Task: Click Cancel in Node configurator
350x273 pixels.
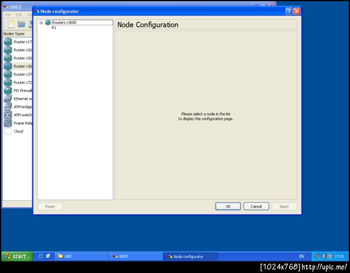Action: [x=256, y=207]
